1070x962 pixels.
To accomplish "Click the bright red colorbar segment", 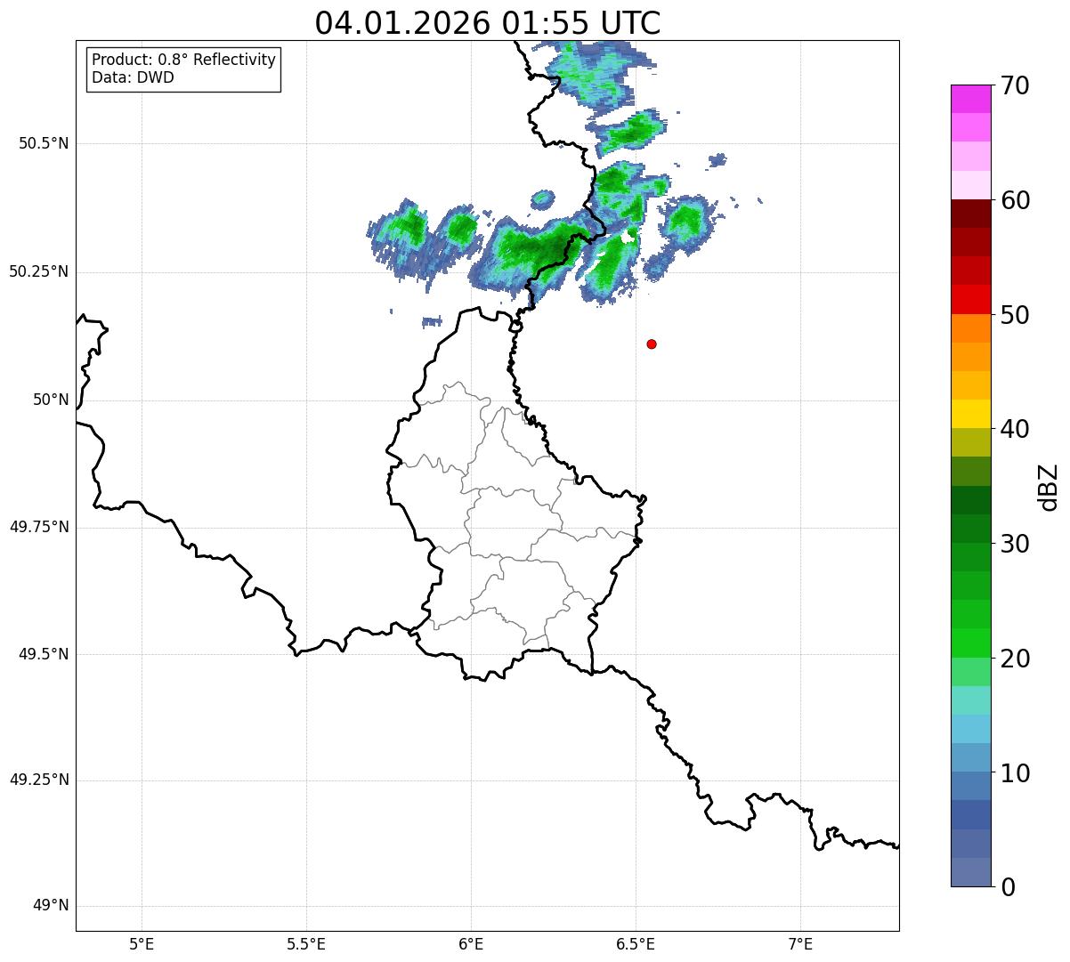I will click(970, 299).
